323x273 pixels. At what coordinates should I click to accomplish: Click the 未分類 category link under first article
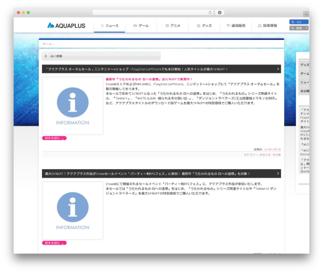276,155
